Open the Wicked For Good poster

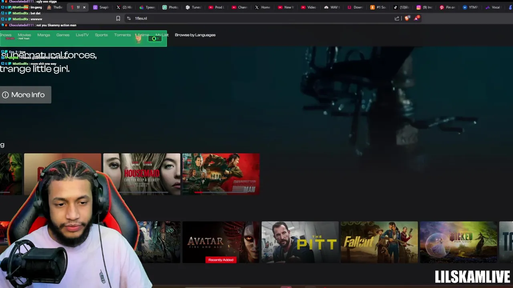(458, 242)
